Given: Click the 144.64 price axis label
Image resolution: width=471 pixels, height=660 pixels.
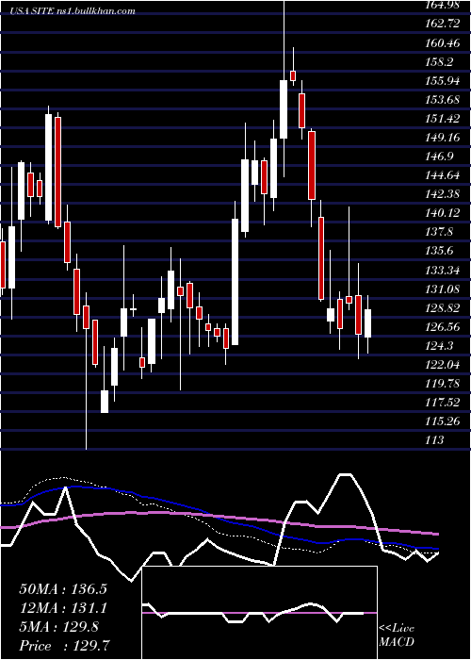Looking at the screenshot, I should tap(443, 175).
